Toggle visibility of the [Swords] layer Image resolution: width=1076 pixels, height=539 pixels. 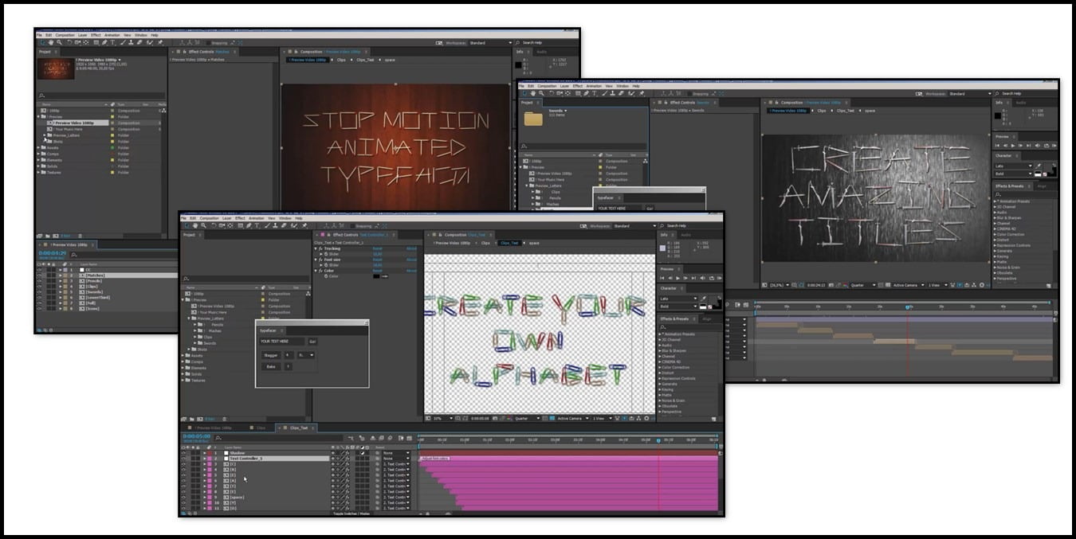pyautogui.click(x=39, y=291)
